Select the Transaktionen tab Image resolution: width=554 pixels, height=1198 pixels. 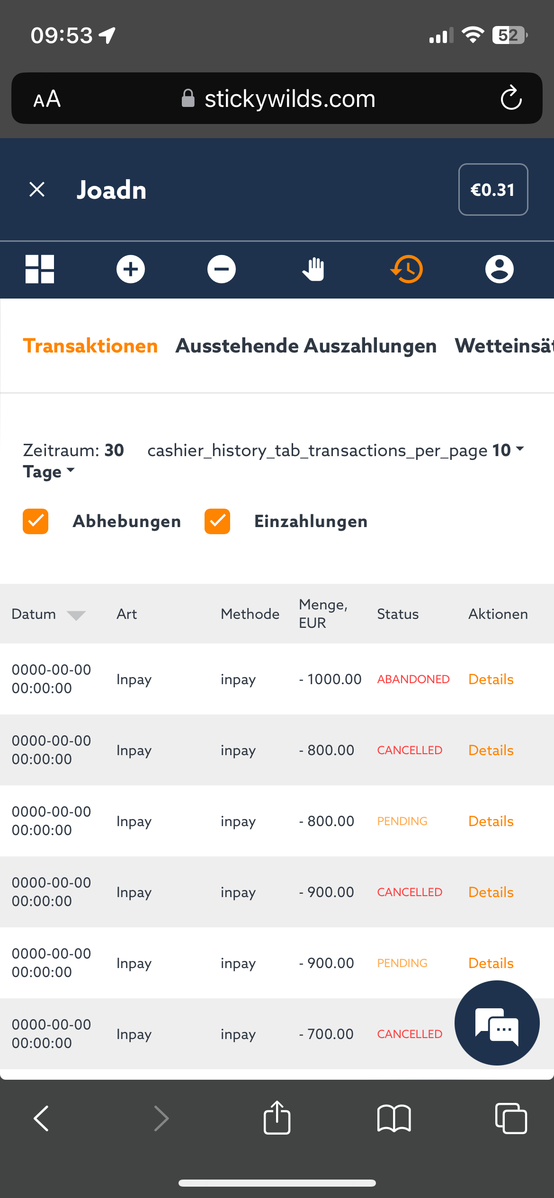pos(90,346)
